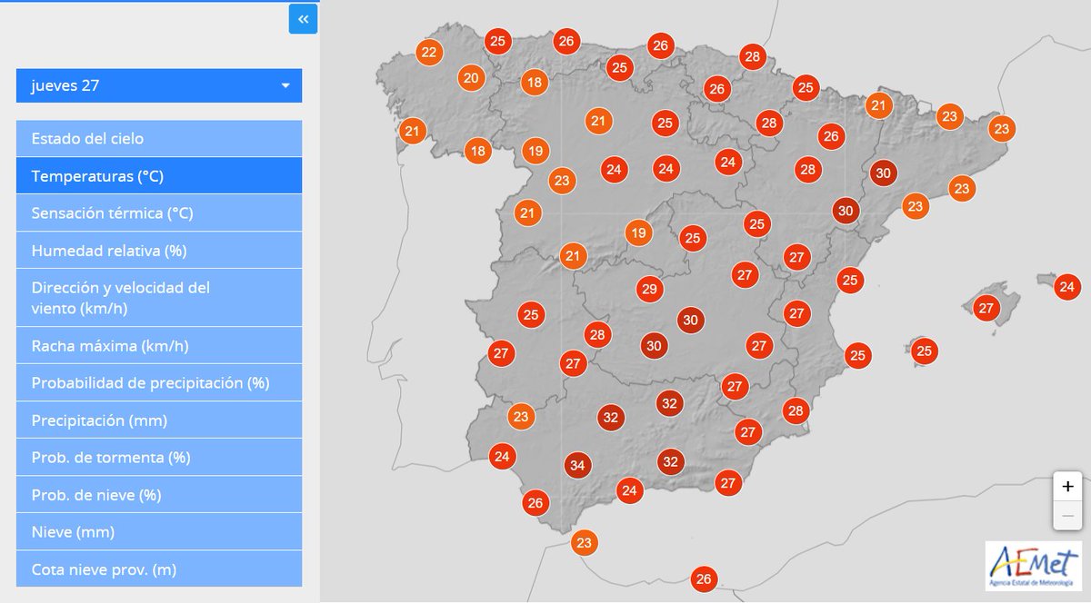
Task: Collapse the sidebar with the double-chevron icon
Action: click(301, 19)
